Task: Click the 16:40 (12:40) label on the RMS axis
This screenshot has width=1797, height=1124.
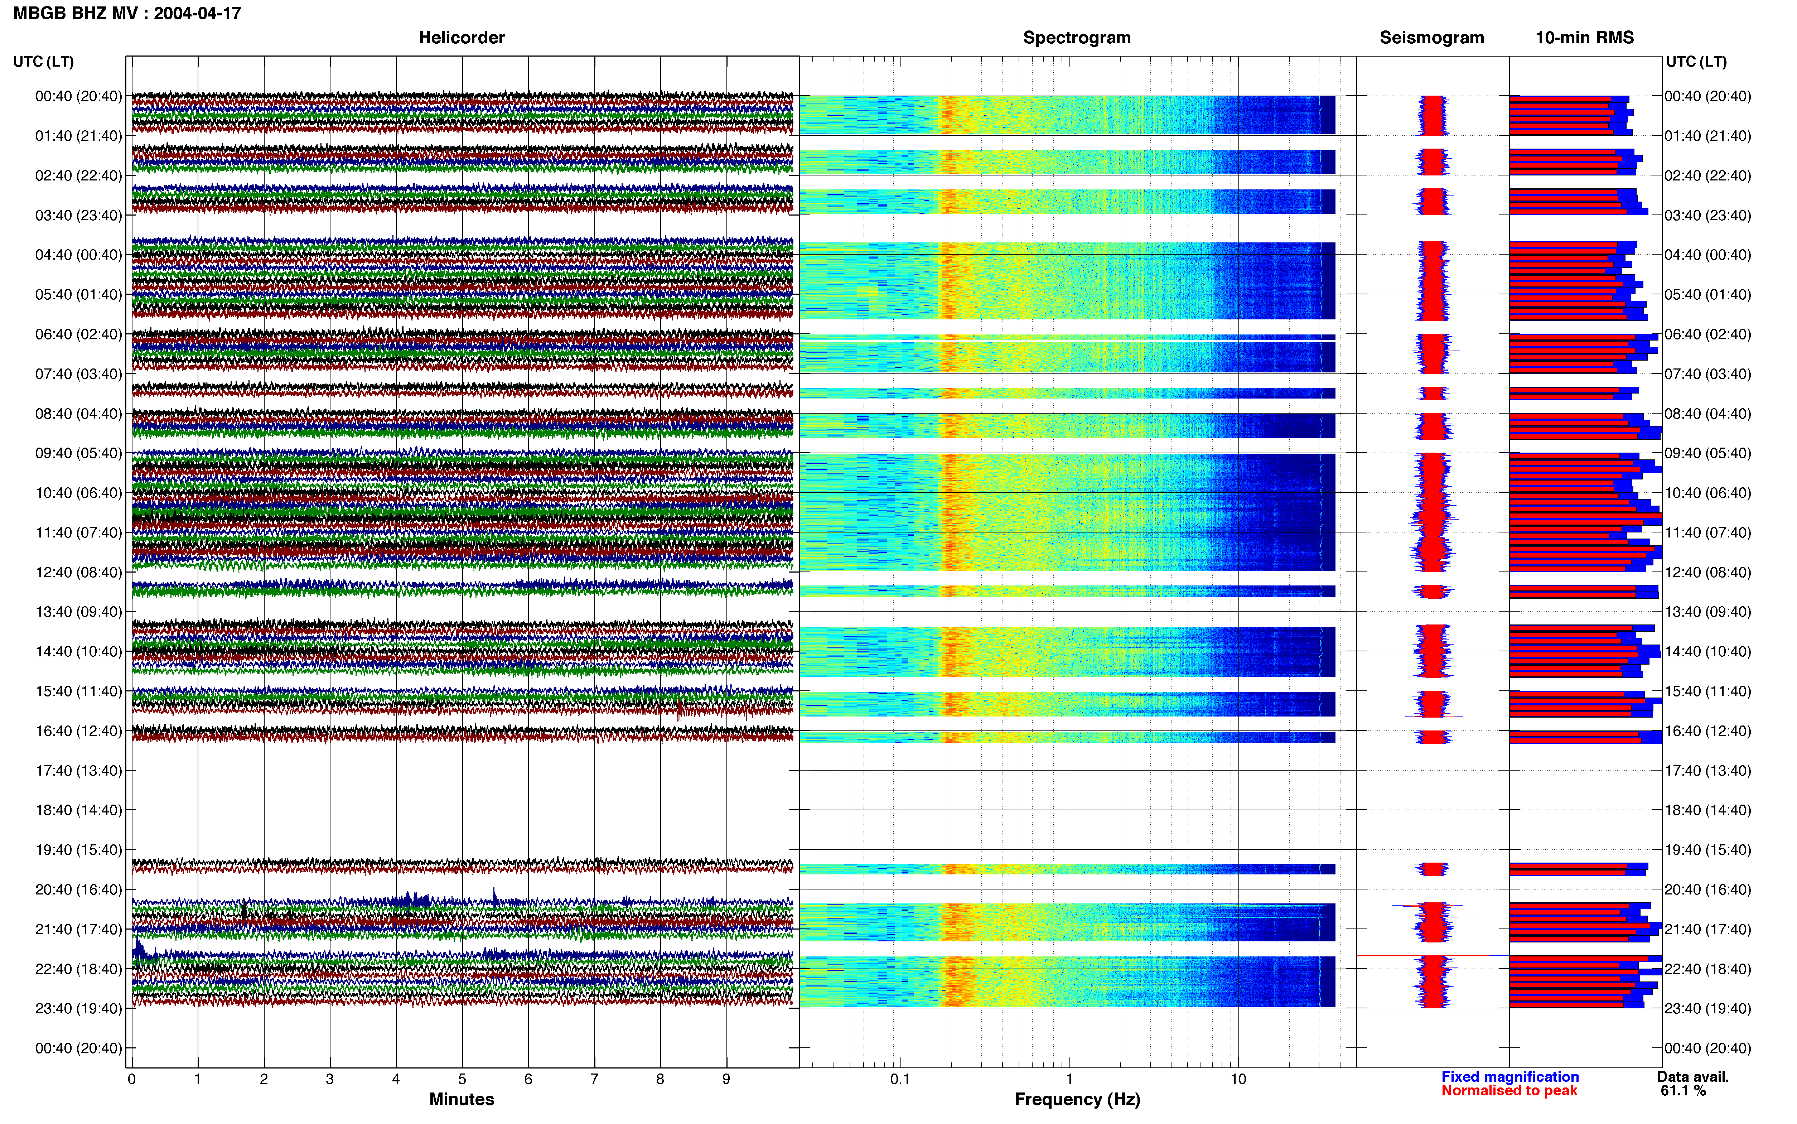Action: click(1708, 731)
